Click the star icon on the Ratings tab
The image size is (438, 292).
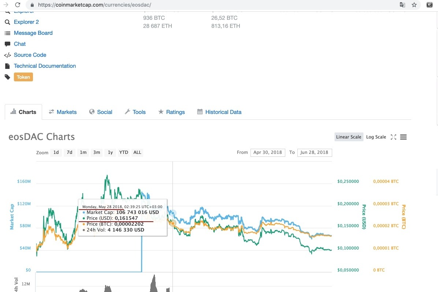click(x=161, y=112)
